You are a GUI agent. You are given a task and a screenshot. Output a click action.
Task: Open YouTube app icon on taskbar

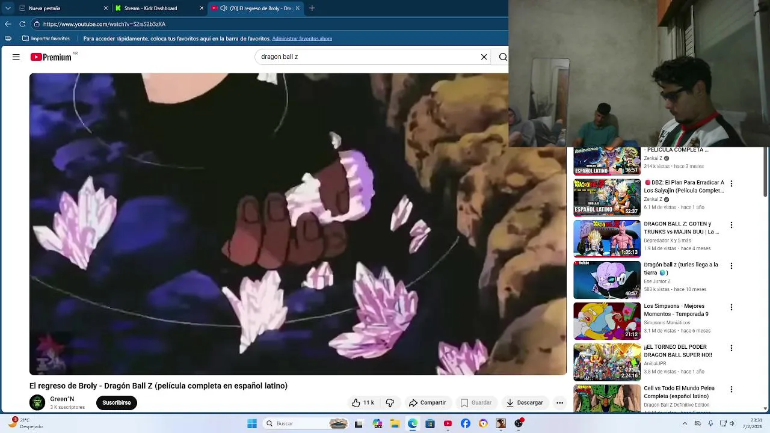[448, 423]
